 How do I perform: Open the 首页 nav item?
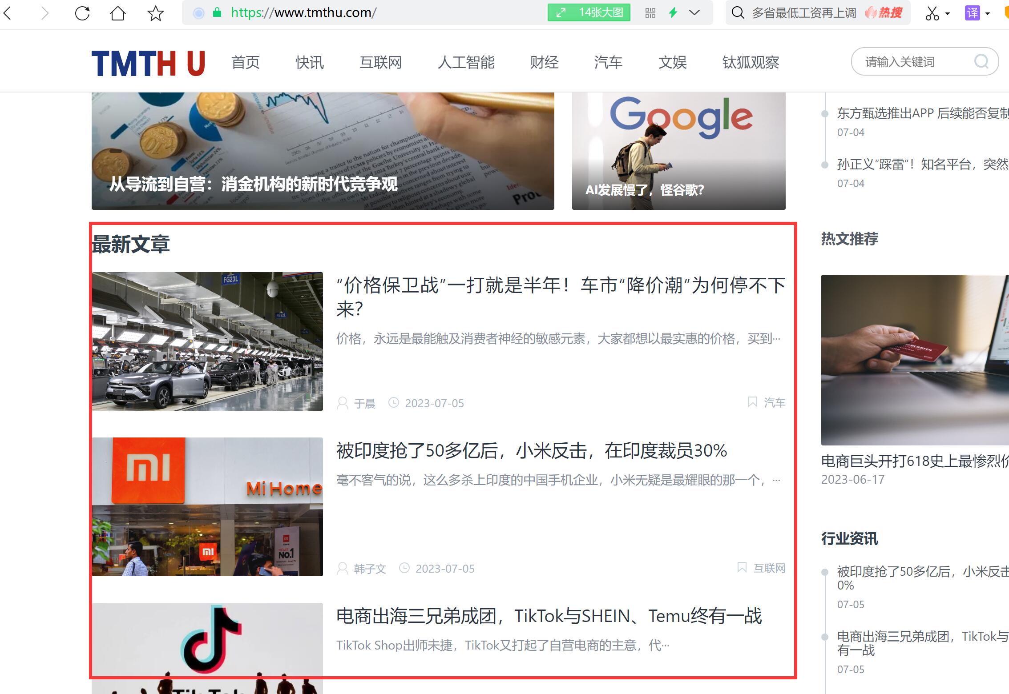click(246, 62)
